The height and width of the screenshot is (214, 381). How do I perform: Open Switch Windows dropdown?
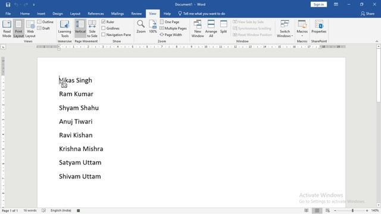tap(285, 29)
